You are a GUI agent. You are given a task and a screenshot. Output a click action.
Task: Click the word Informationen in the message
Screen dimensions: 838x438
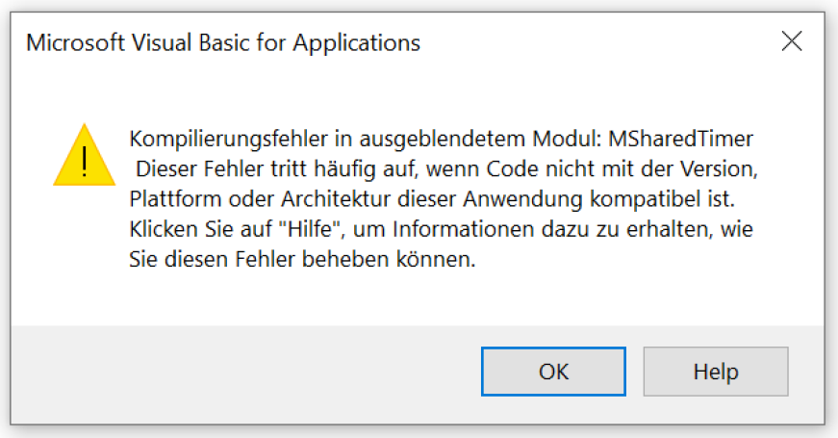click(x=463, y=229)
